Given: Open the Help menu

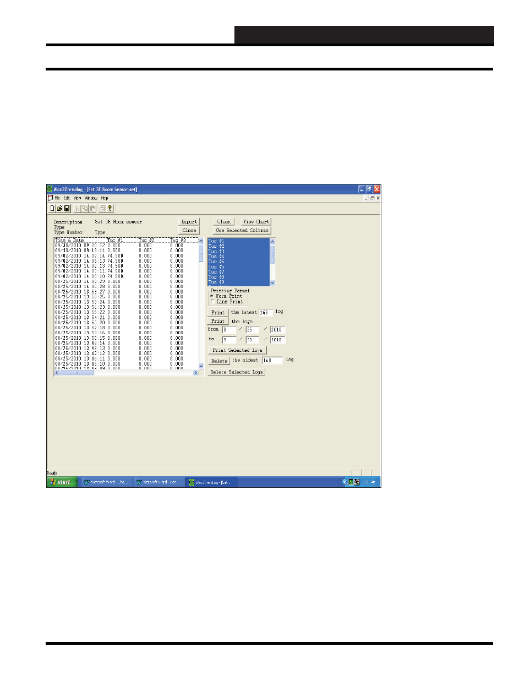Looking at the screenshot, I should [105, 198].
